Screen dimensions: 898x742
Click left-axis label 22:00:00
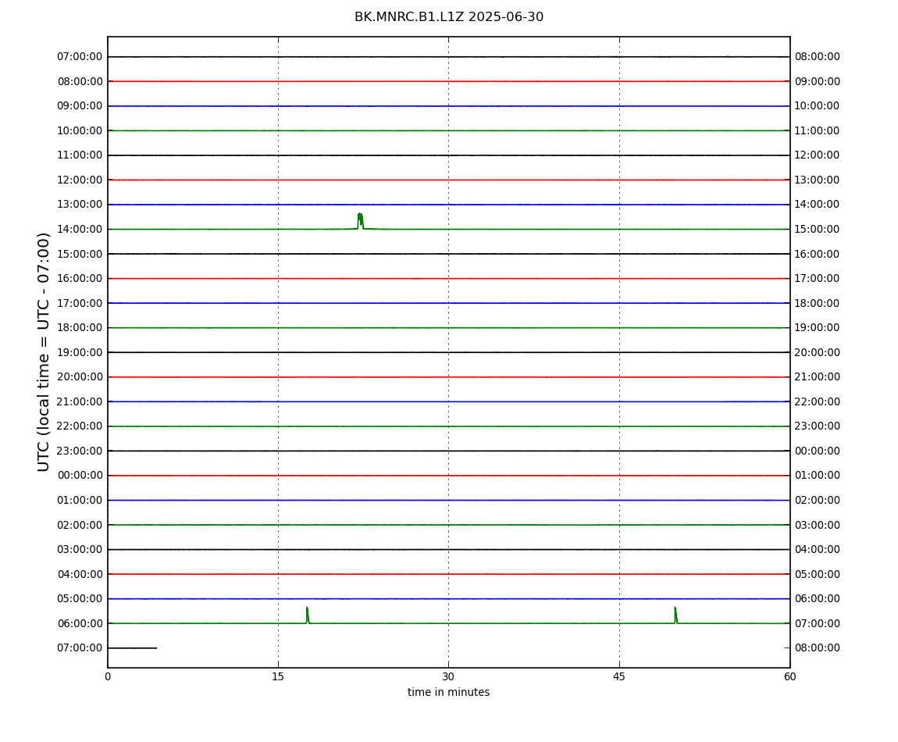tap(80, 426)
